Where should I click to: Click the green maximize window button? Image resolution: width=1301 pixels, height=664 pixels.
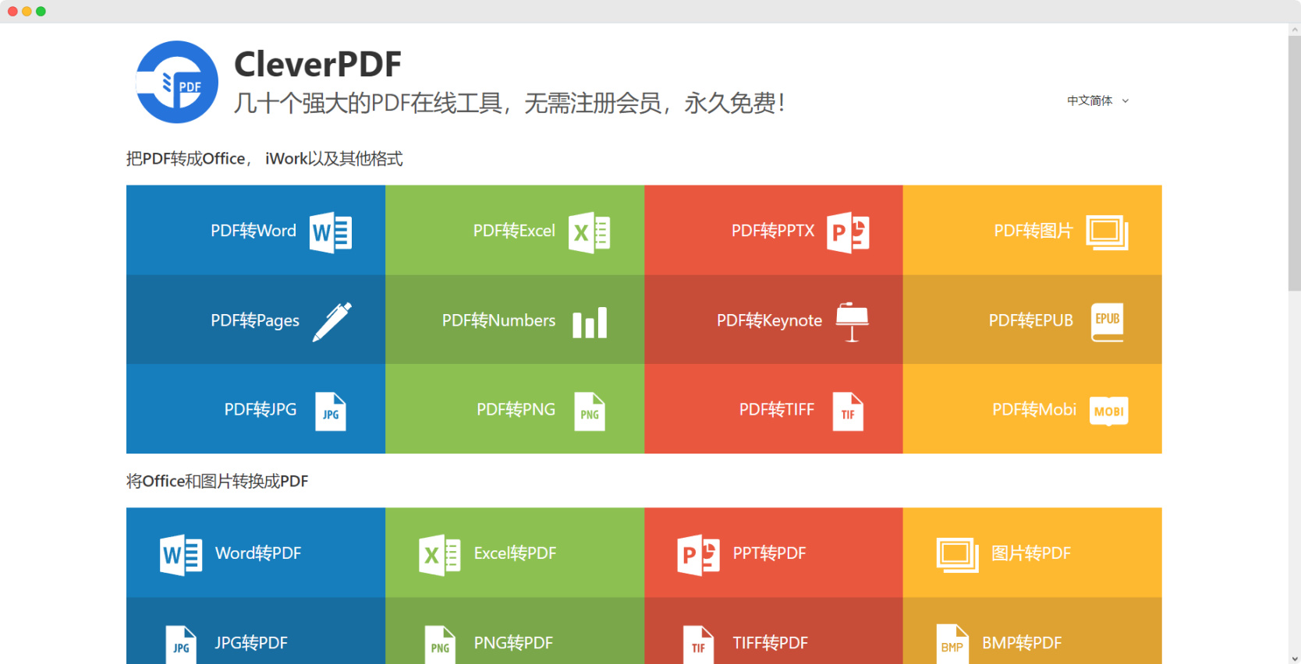(x=41, y=11)
